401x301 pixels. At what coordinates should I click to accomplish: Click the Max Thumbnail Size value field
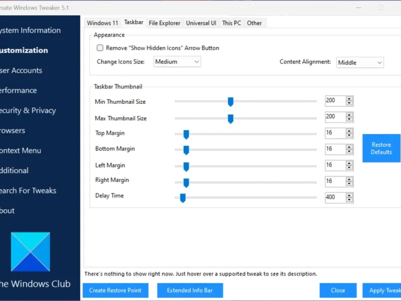coord(335,117)
